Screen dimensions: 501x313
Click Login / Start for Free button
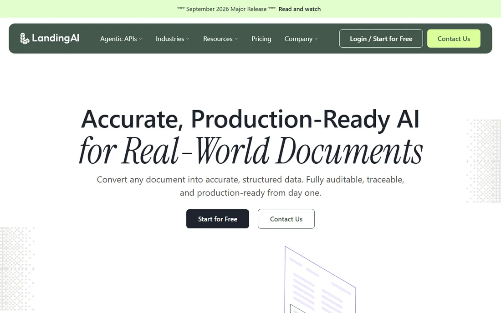381,39
